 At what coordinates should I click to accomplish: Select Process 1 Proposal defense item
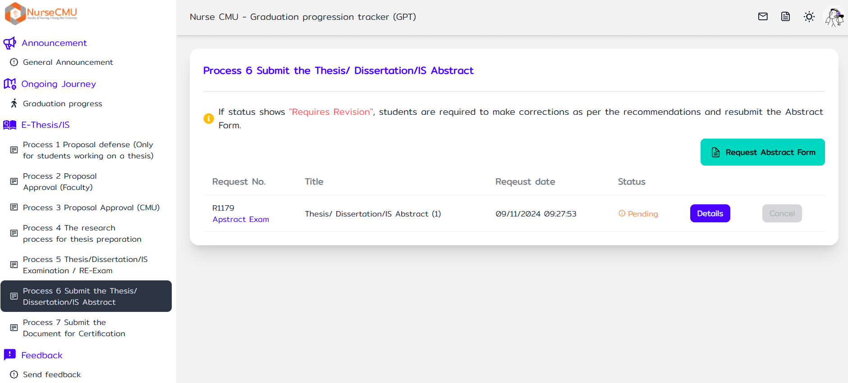(88, 150)
